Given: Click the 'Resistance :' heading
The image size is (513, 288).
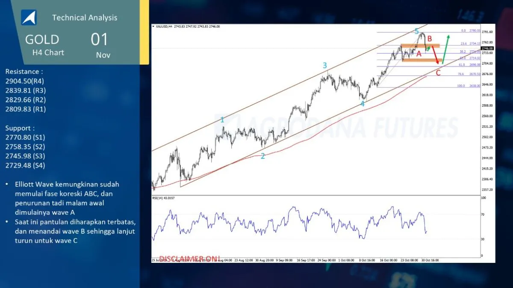Looking at the screenshot, I should (x=24, y=72).
